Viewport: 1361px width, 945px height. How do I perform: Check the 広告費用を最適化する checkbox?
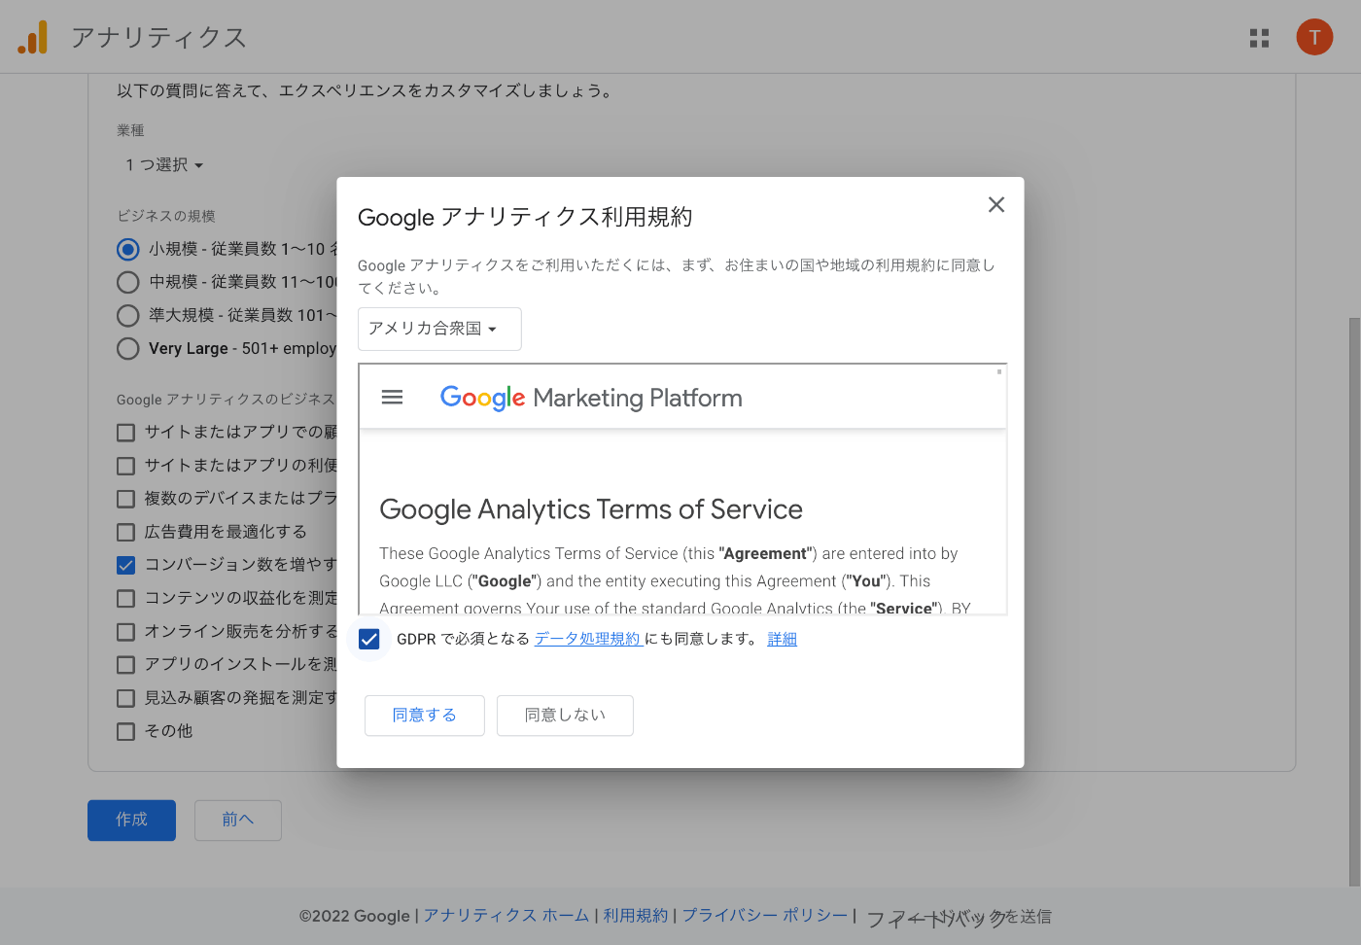point(125,532)
